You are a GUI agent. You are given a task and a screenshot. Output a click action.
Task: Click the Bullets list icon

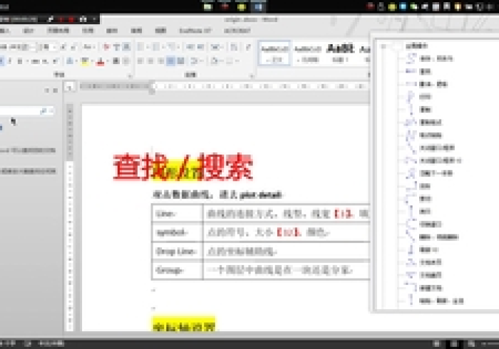(x=140, y=47)
